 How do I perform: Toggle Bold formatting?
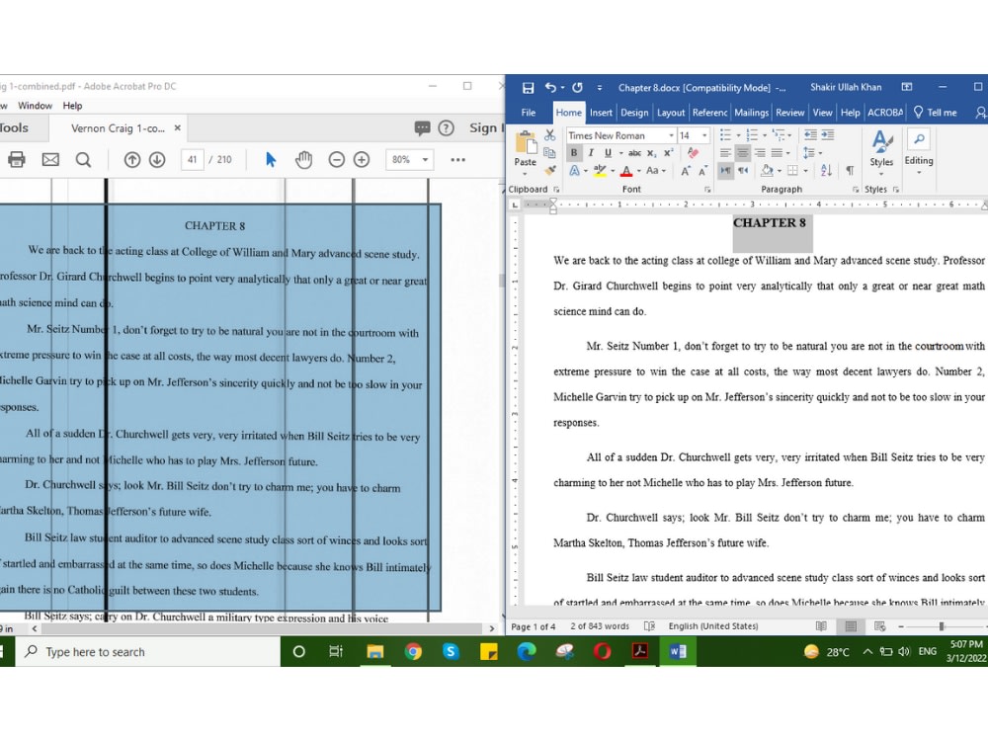point(573,152)
